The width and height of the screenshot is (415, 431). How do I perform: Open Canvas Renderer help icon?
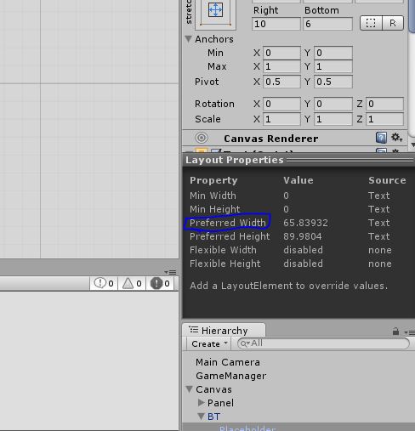coord(381,138)
